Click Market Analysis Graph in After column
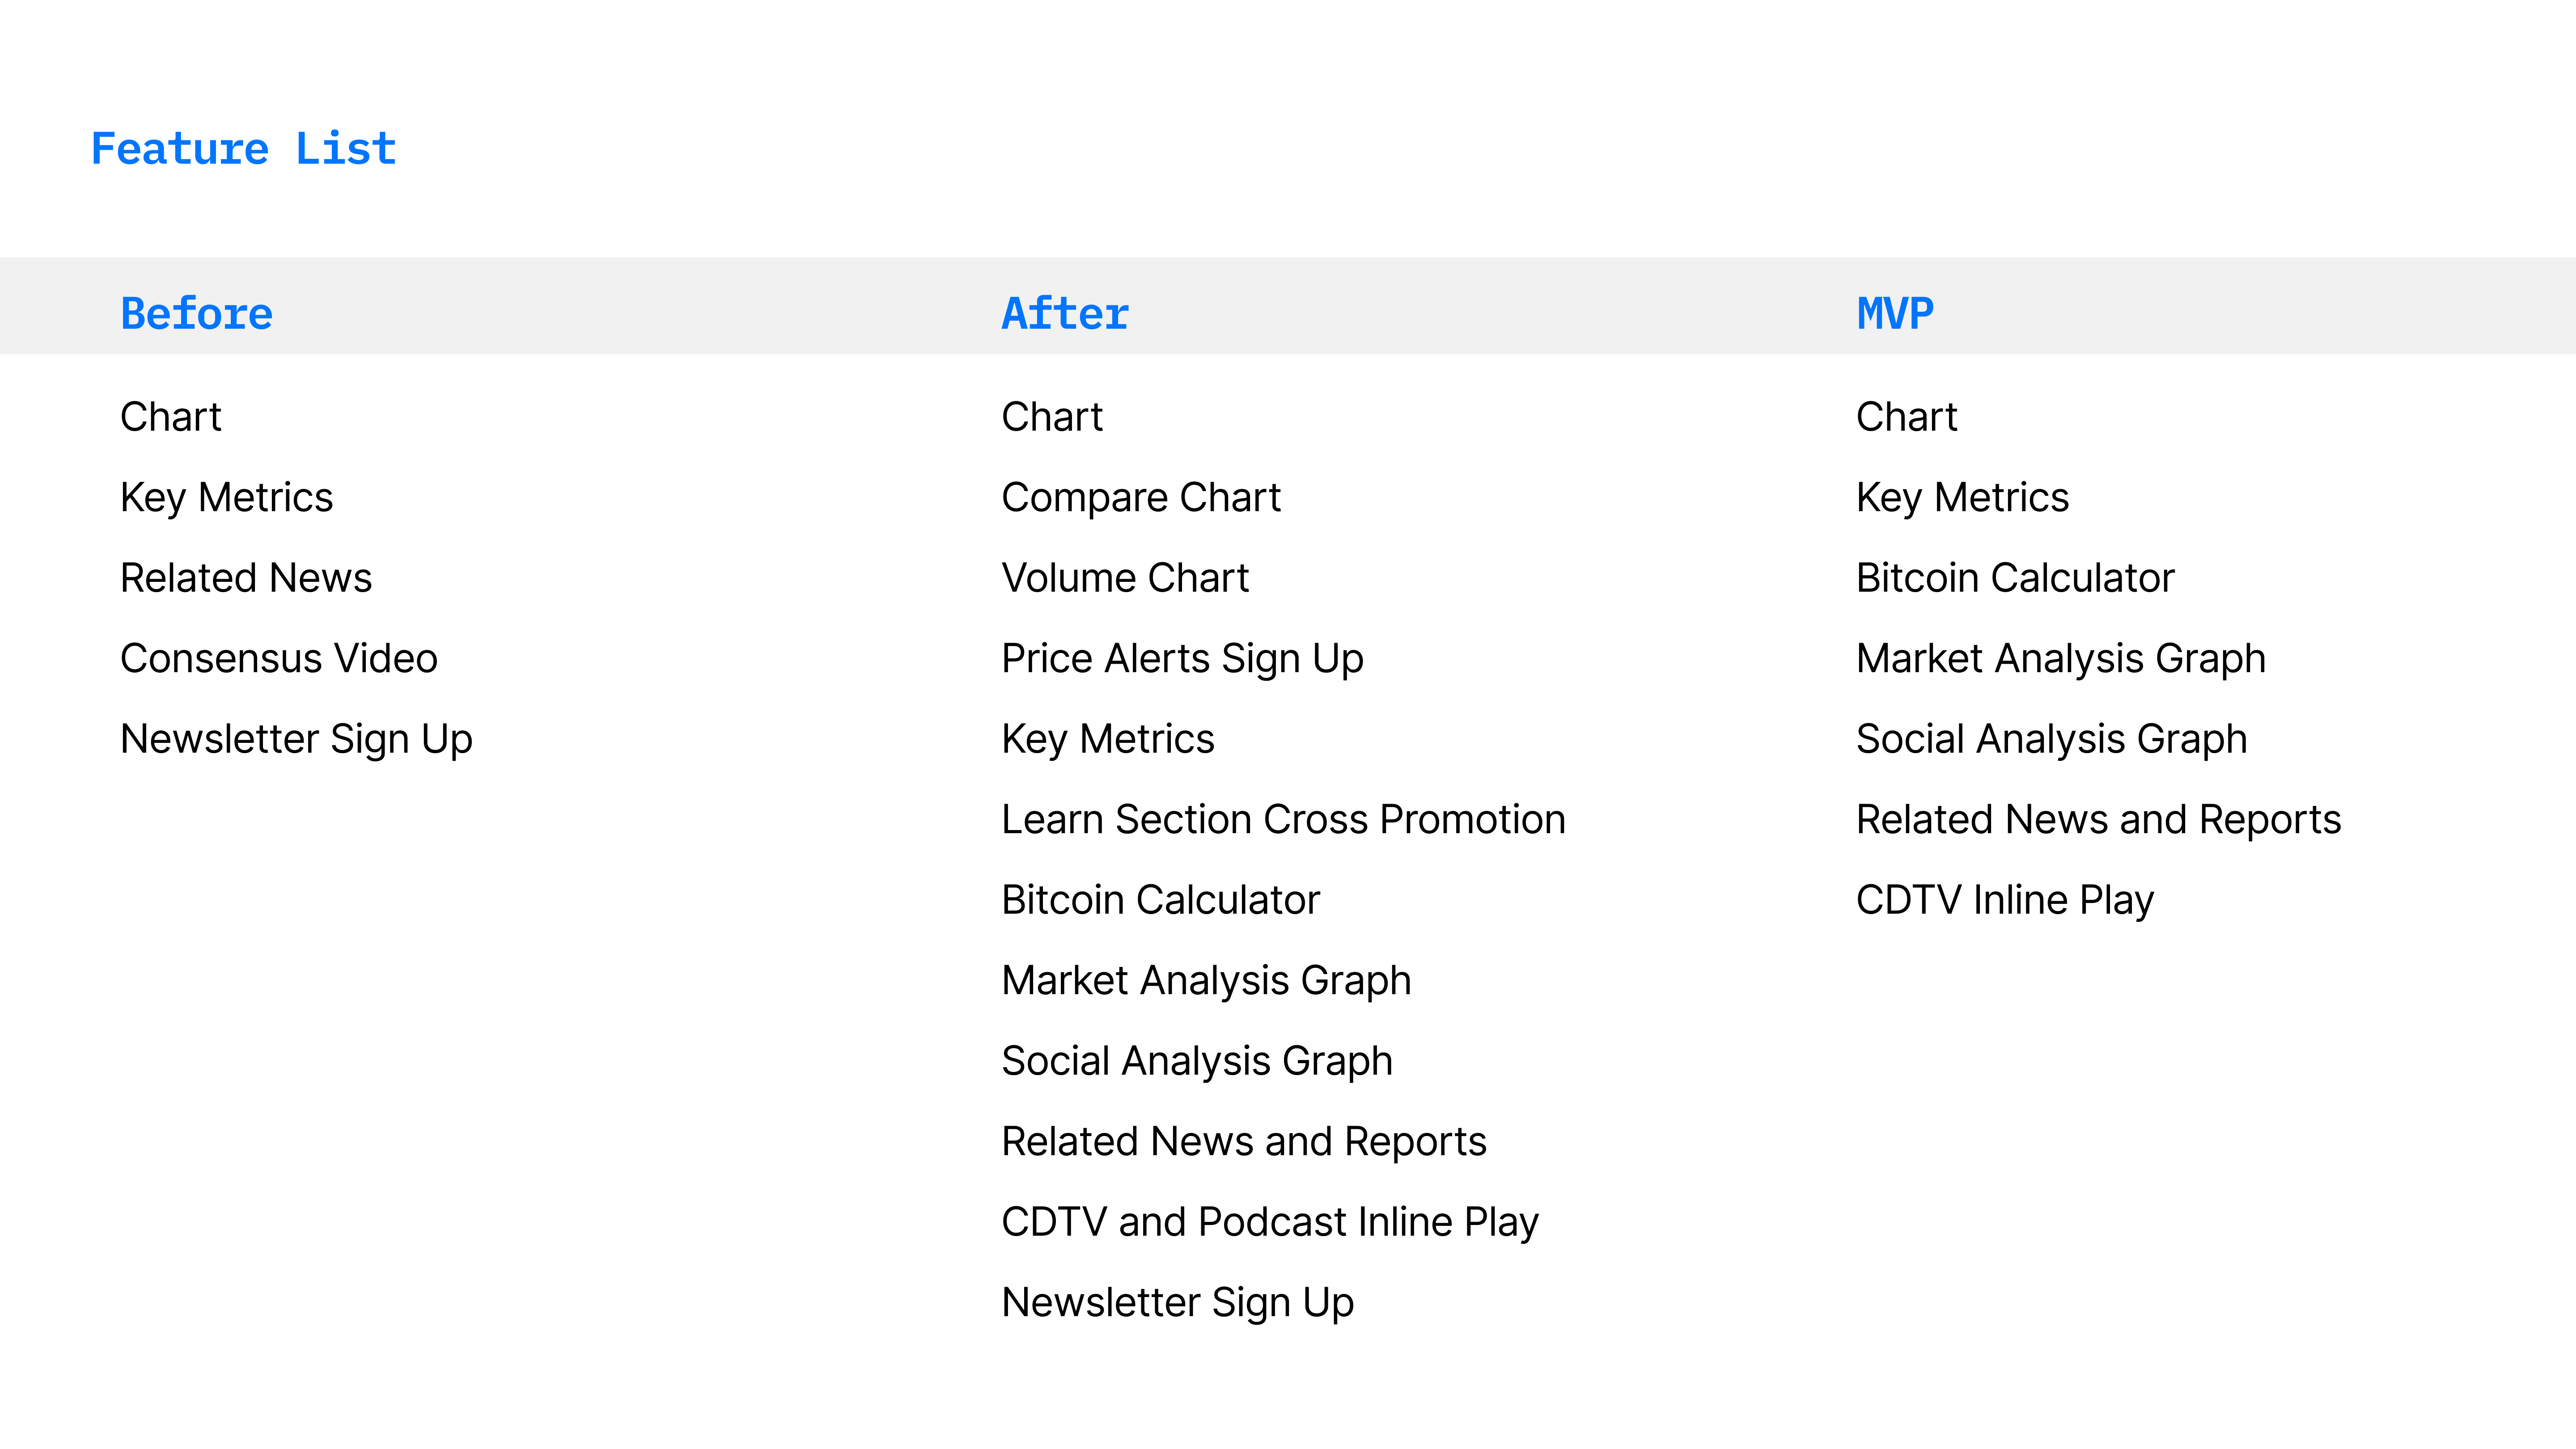 (1207, 981)
